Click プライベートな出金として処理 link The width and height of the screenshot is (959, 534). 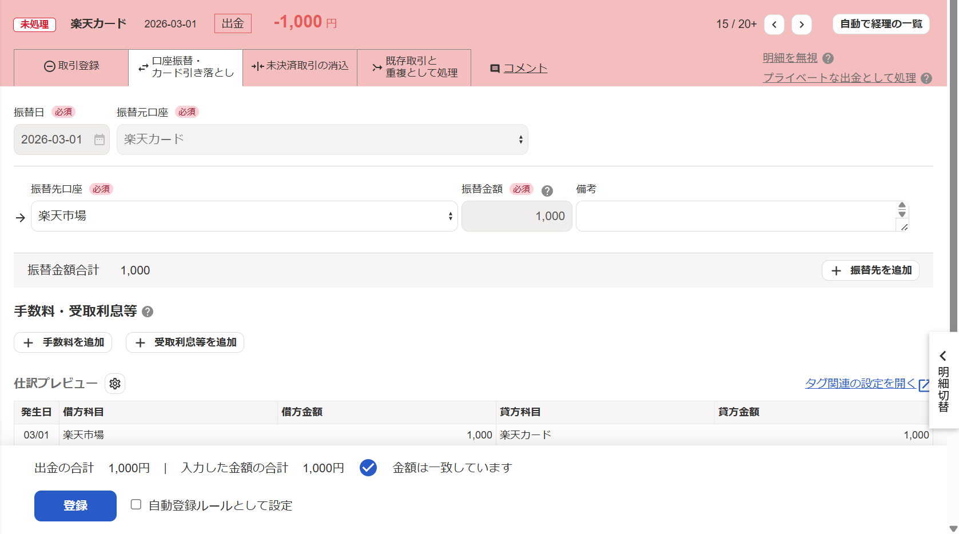[x=839, y=78]
